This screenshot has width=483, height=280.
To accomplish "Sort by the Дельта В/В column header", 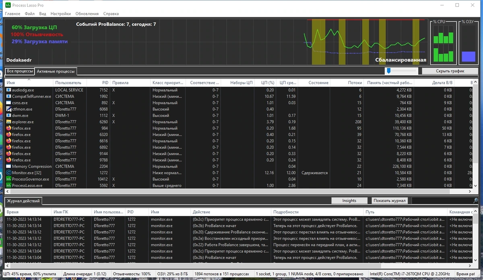I will 434,83.
